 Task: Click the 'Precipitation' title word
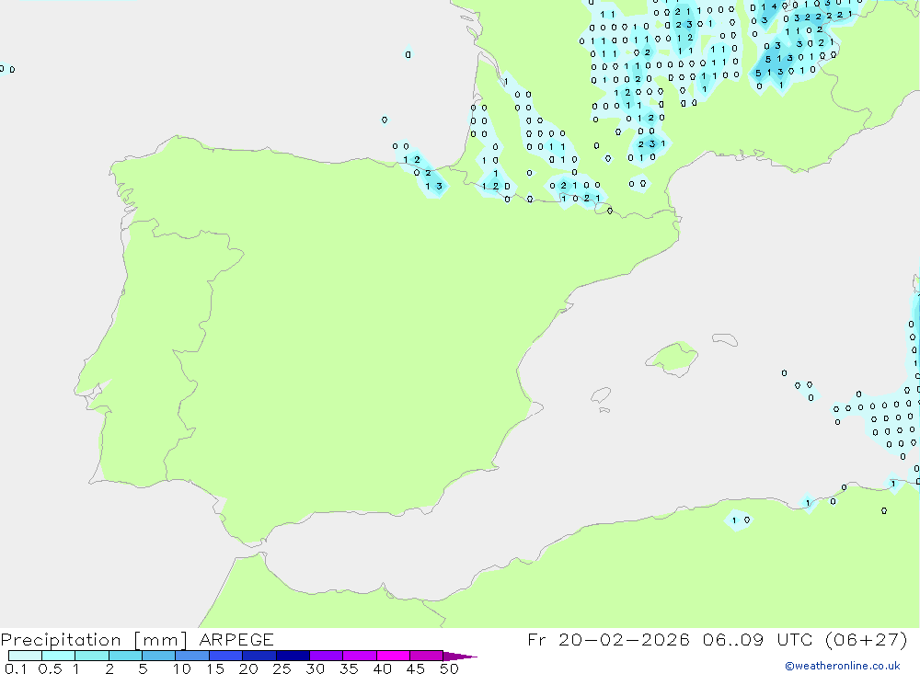tap(61, 640)
